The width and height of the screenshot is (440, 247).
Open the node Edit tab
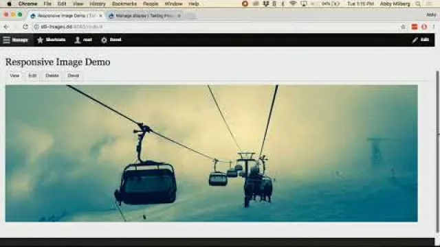32,75
